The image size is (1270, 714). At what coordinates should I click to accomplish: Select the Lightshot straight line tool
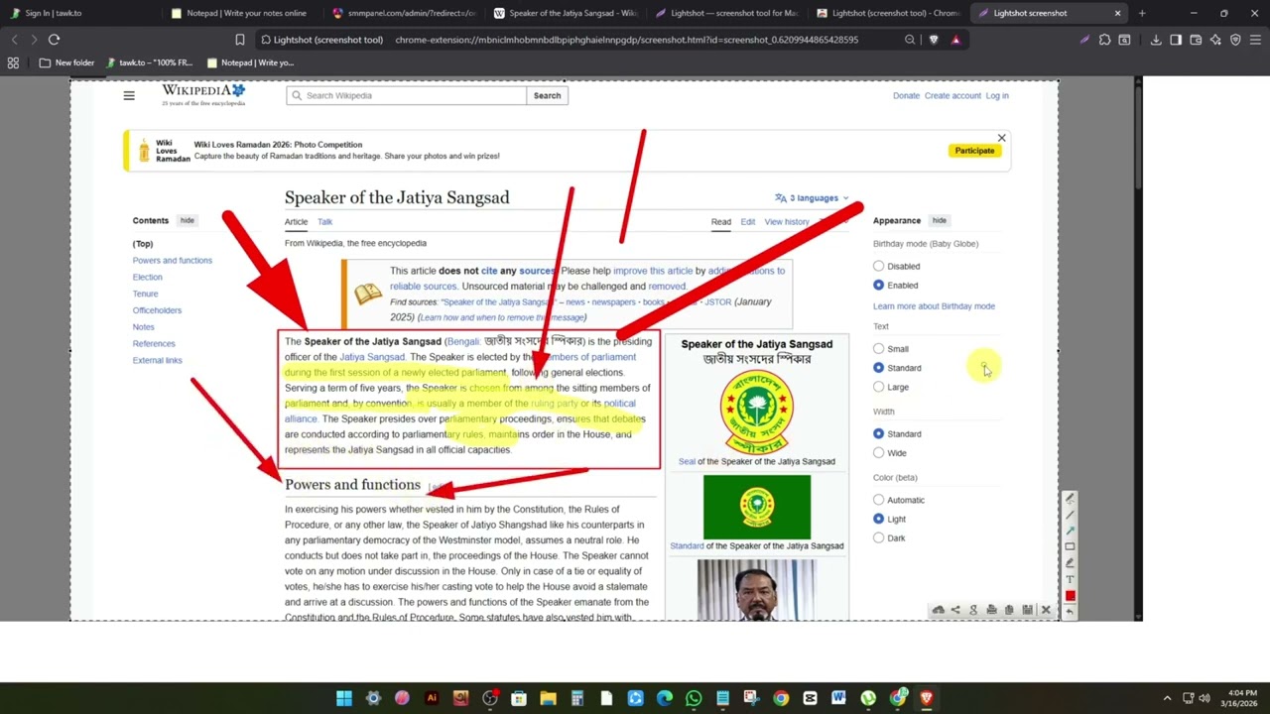(x=1070, y=515)
